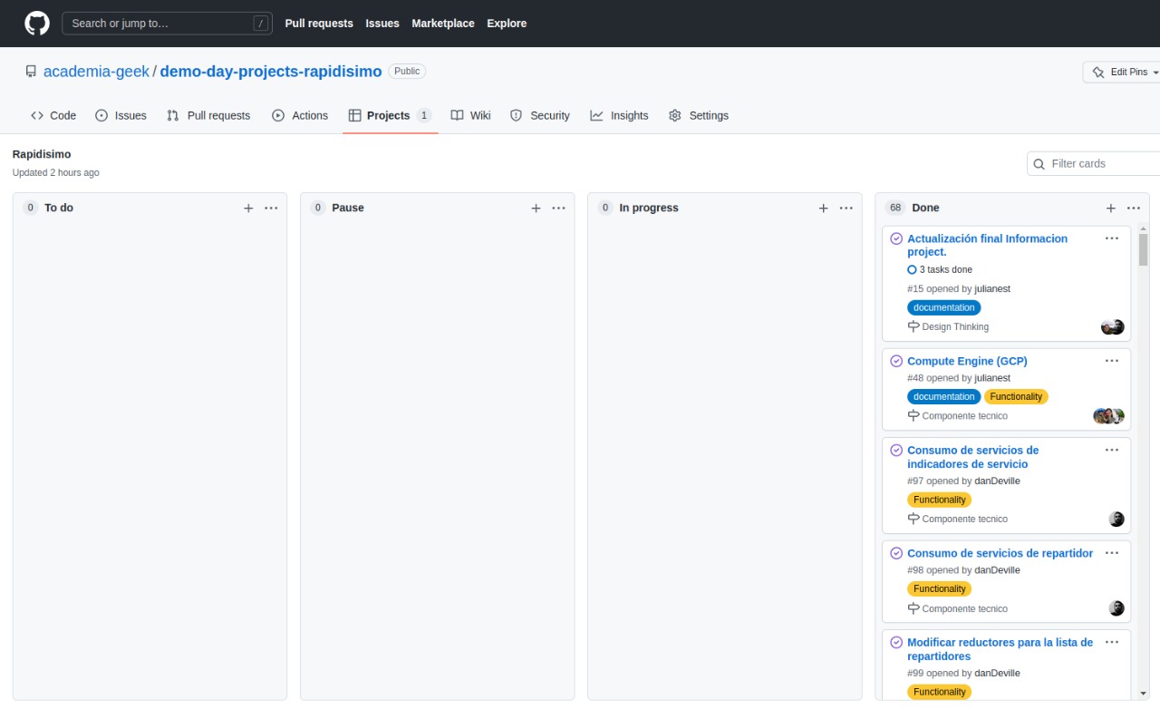Image resolution: width=1160 pixels, height=709 pixels.
Task: Open card menu for Actualización final Informacion project
Action: click(x=1112, y=238)
